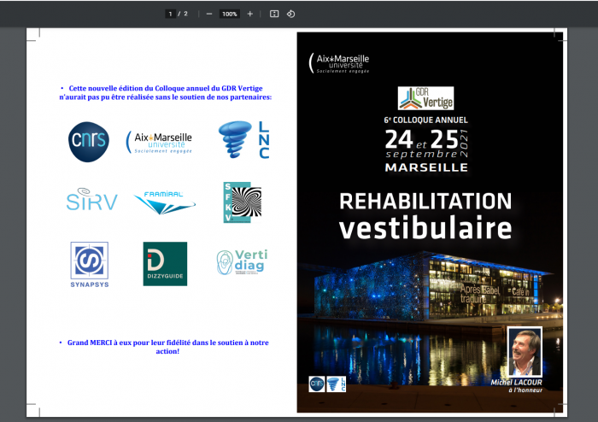Click the '24 et 25' date text
This screenshot has height=422, width=598.
422,139
